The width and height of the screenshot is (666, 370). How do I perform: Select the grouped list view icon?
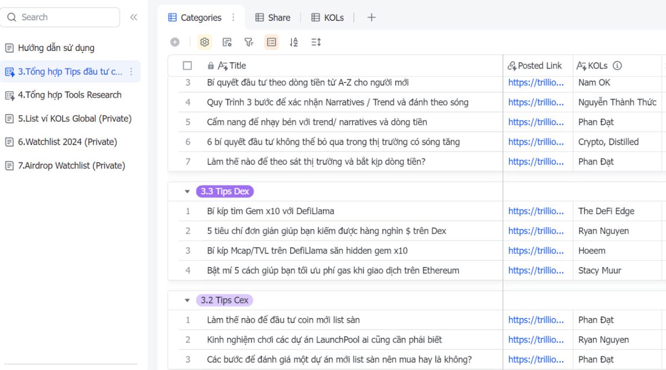pos(271,42)
